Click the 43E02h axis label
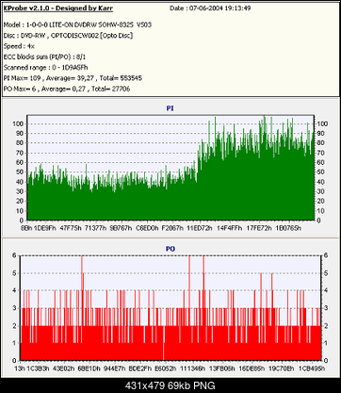Viewport: 341px width, 393px height. coord(63,368)
